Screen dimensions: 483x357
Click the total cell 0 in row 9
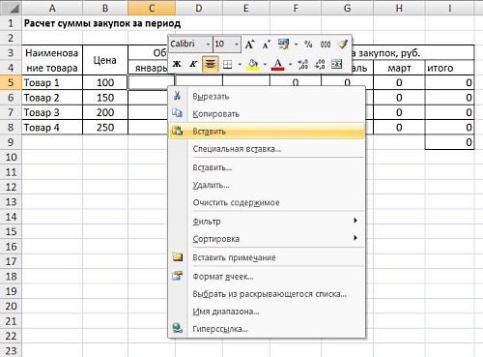point(449,142)
